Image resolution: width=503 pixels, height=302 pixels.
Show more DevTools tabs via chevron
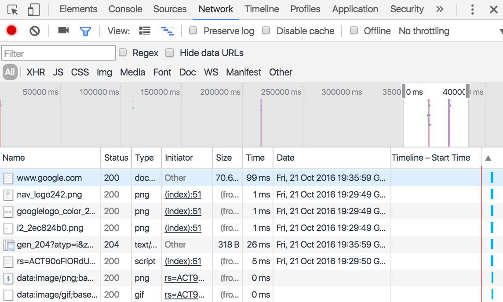point(440,9)
